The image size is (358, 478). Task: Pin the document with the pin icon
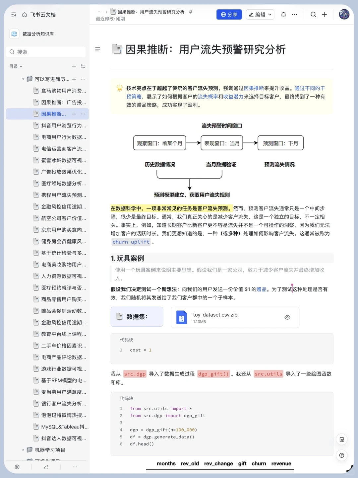pos(191,12)
